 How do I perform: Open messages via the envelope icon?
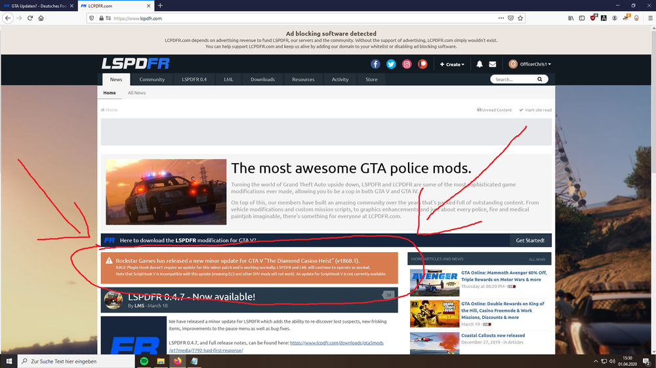[493, 64]
